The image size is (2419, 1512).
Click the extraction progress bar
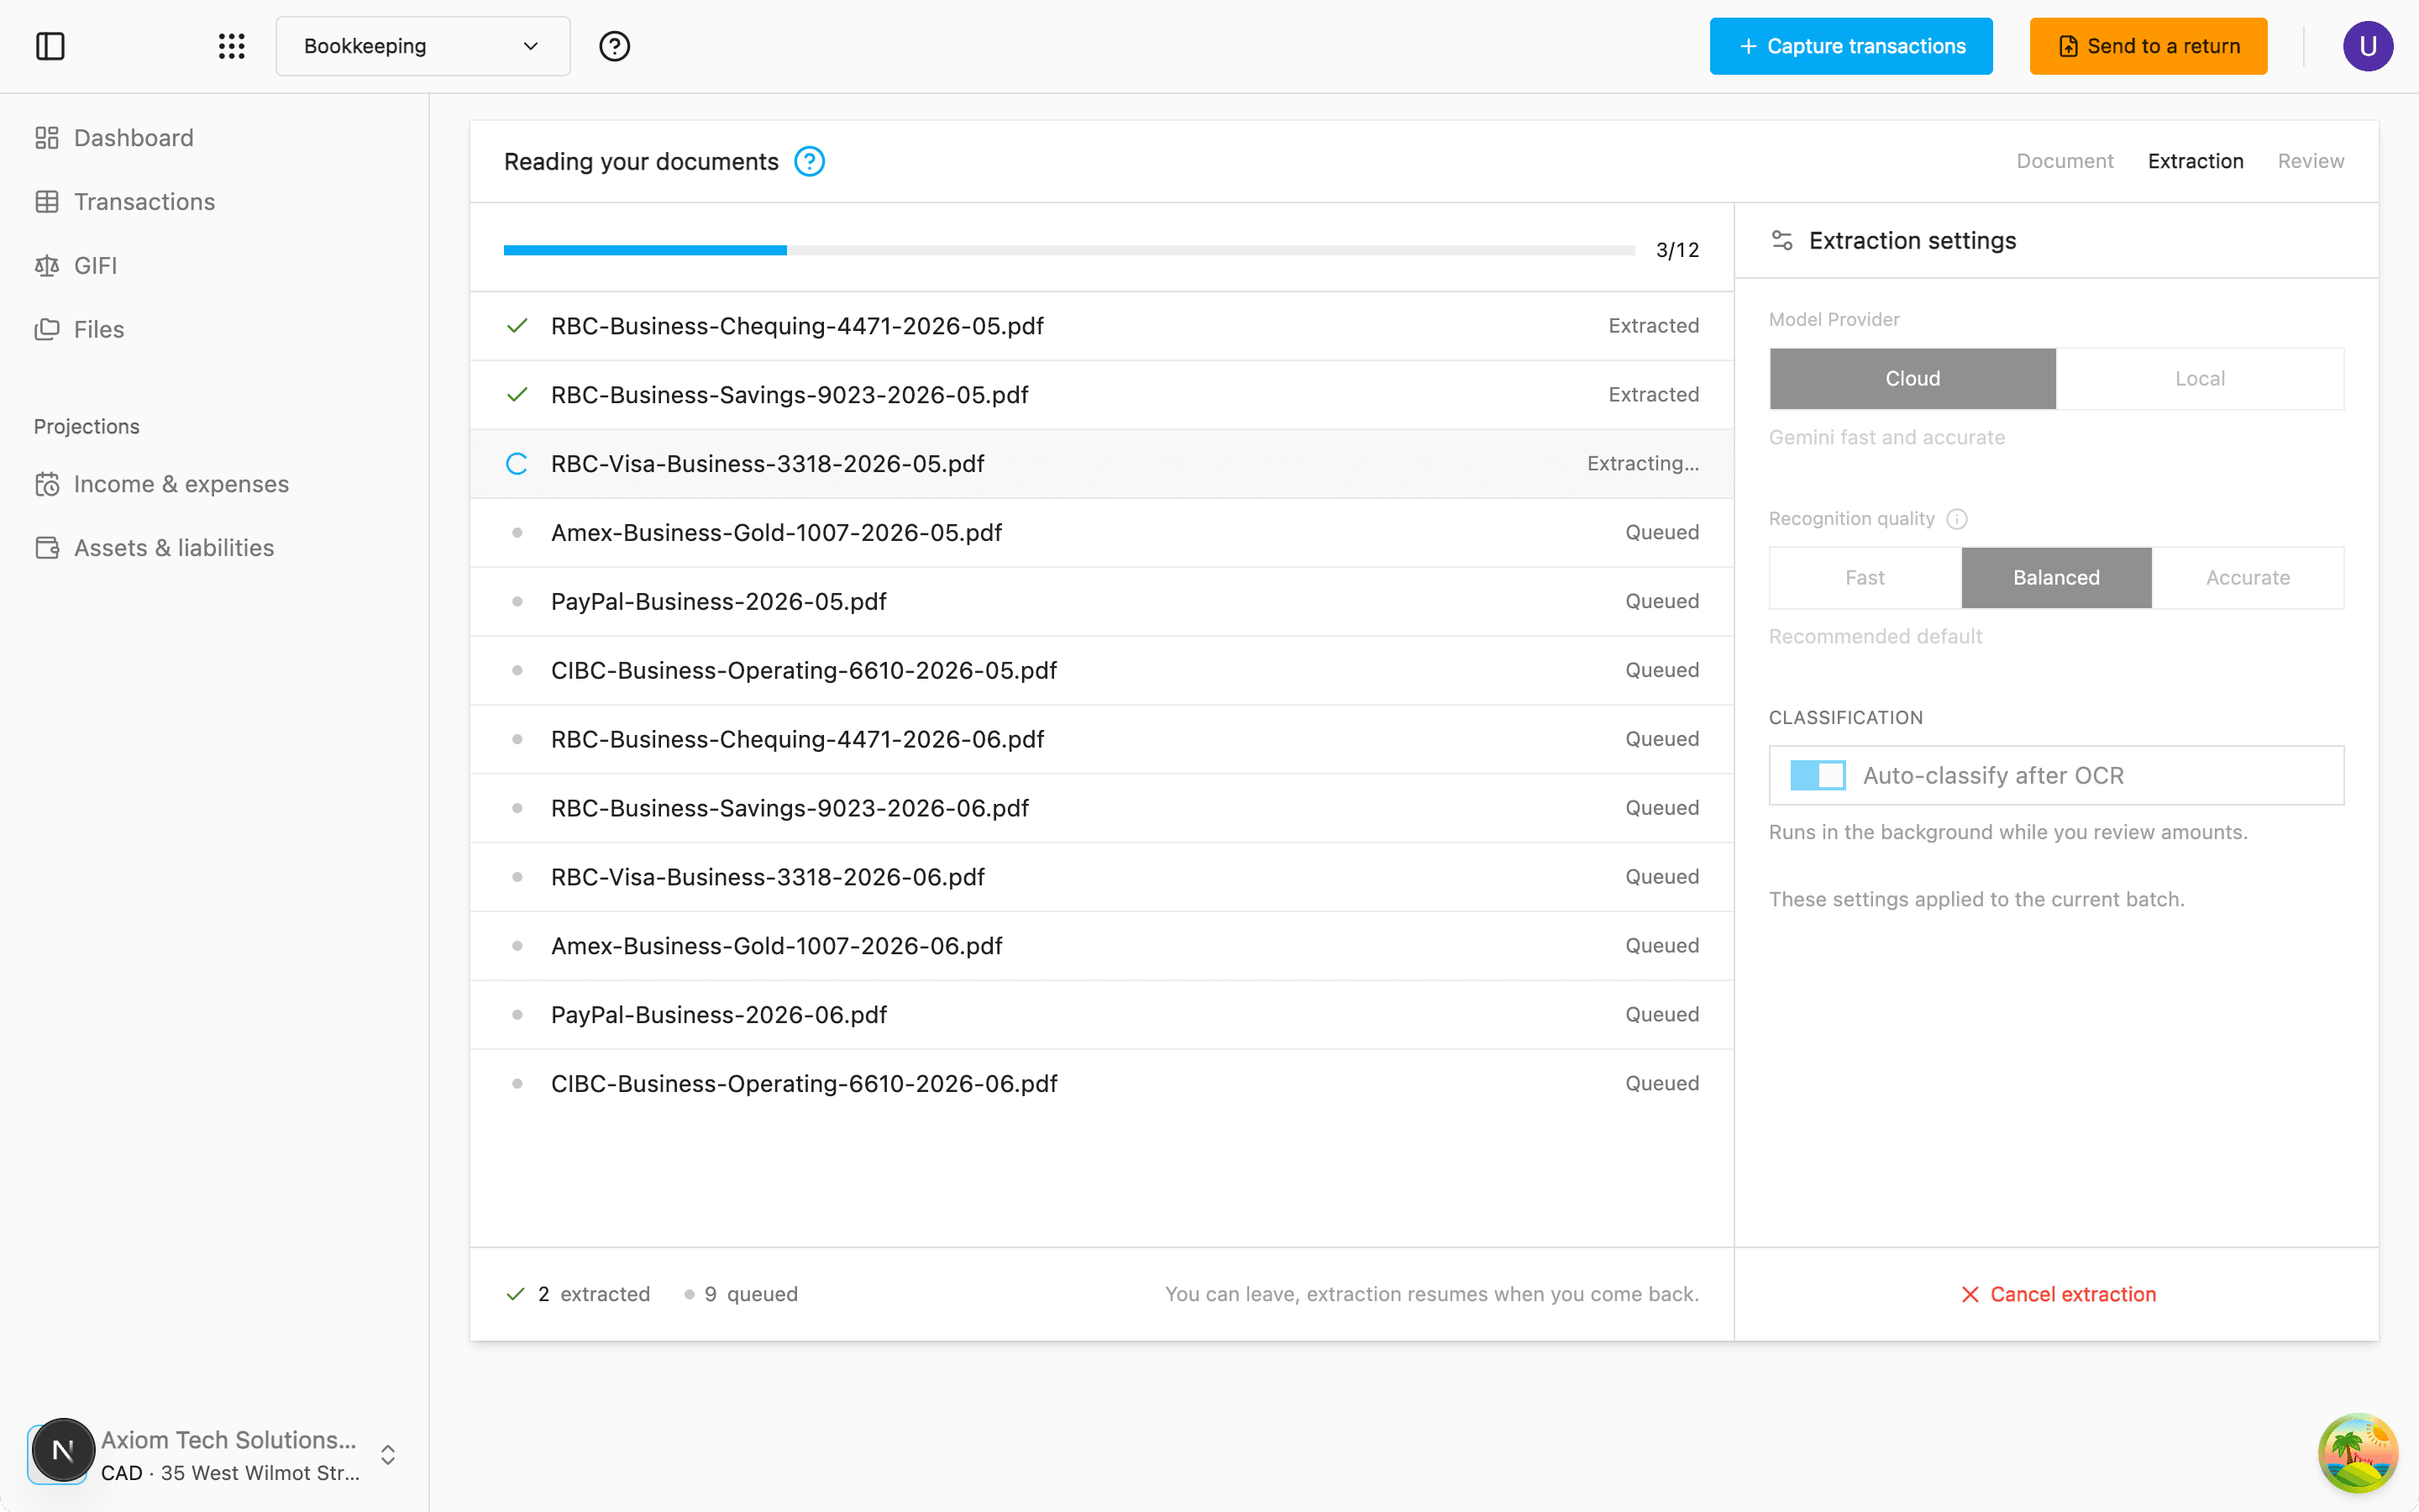click(x=1068, y=250)
